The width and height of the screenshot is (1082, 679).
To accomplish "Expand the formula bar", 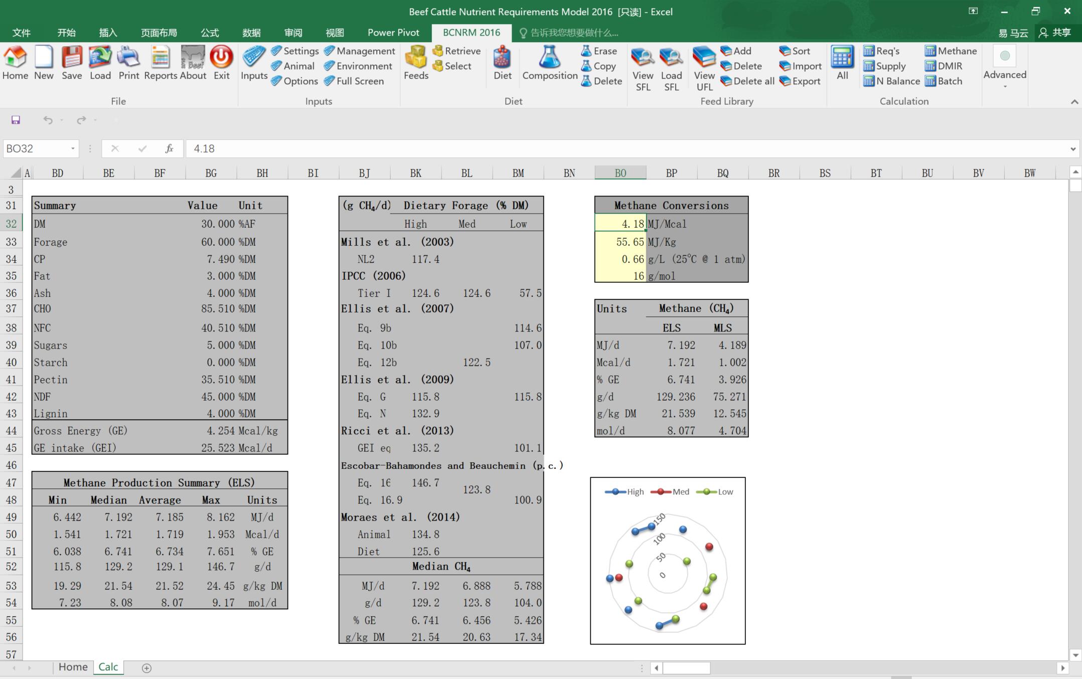I will coord(1072,148).
